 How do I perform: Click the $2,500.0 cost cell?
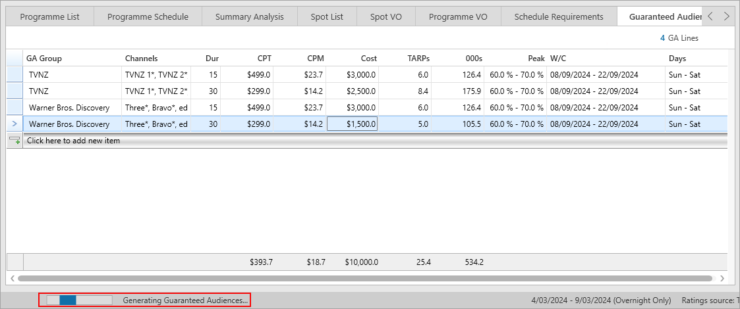352,91
